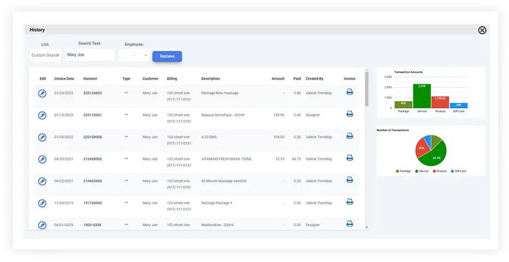509x262 pixels.
Task: Click amount 104.00
Action: 279,137
